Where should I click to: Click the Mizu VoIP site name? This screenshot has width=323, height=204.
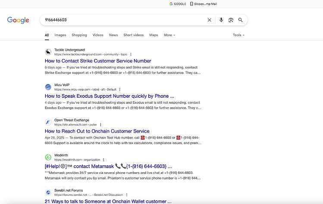62,85
